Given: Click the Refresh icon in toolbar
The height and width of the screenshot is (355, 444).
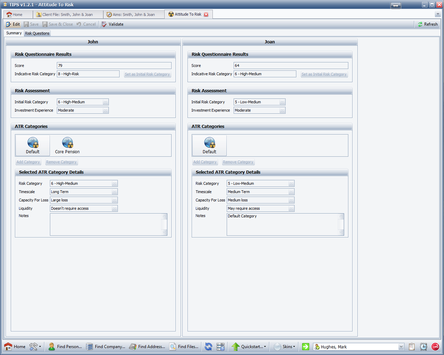Looking at the screenshot, I should (420, 24).
